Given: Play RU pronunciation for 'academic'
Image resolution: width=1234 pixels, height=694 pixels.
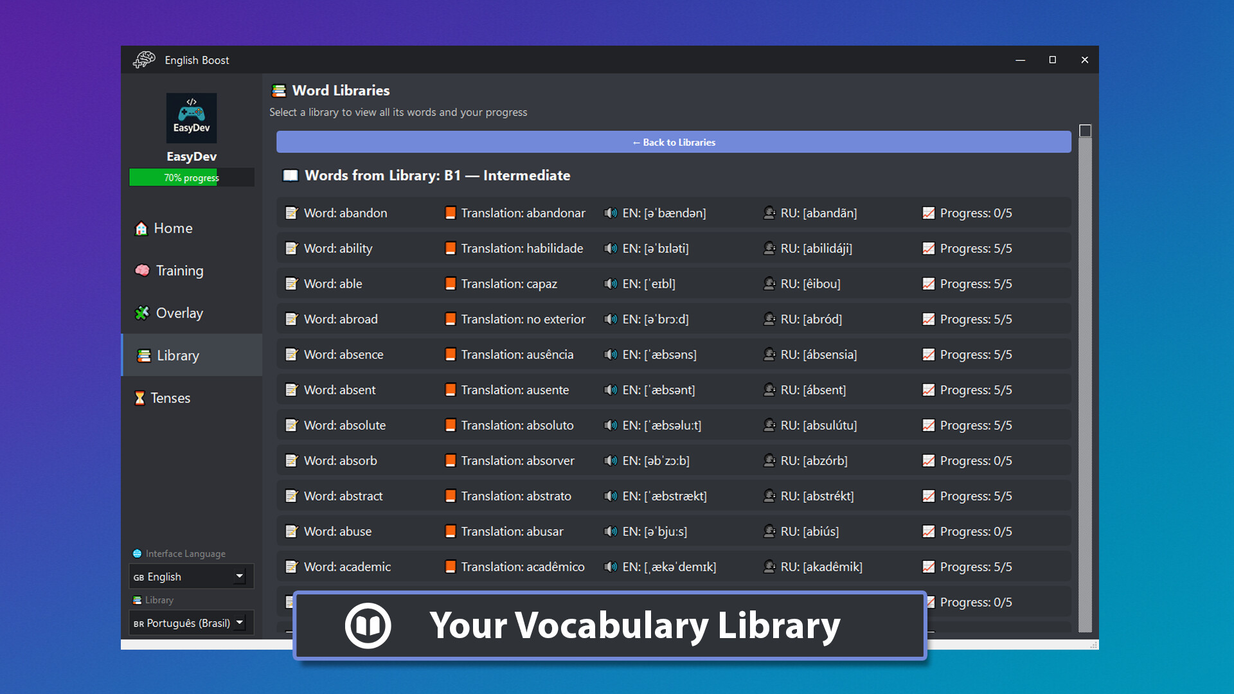Looking at the screenshot, I should [x=769, y=567].
